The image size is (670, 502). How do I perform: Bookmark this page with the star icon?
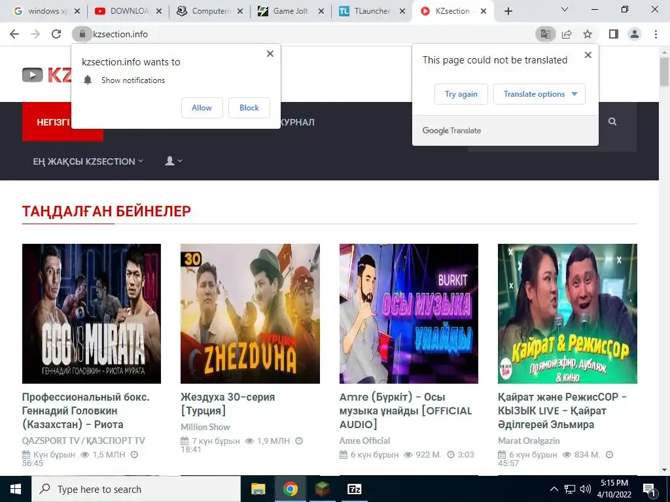(x=588, y=34)
